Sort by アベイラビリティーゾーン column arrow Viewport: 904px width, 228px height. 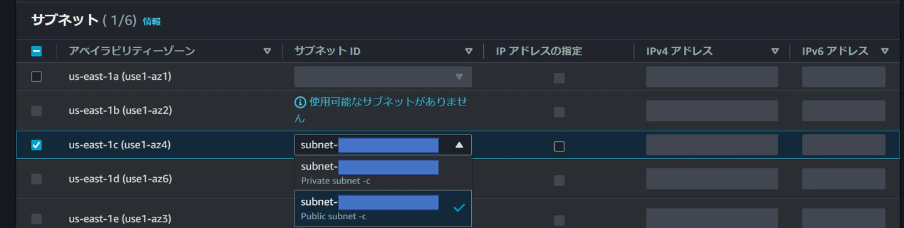tap(267, 52)
